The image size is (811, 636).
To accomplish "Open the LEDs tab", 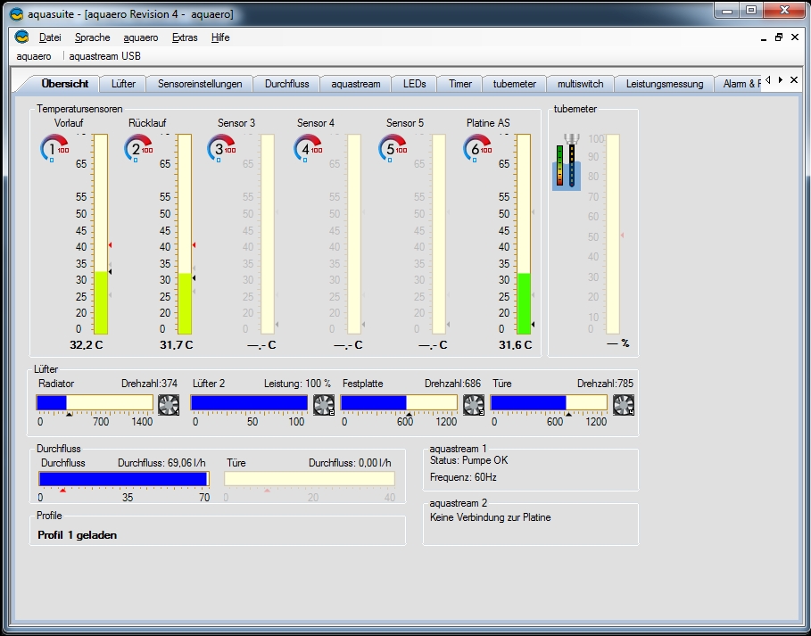I will pyautogui.click(x=414, y=84).
